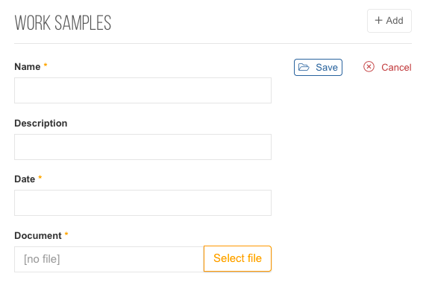Click the required asterisk beside Document
Viewport: 426px width, 291px height.
tap(66, 234)
